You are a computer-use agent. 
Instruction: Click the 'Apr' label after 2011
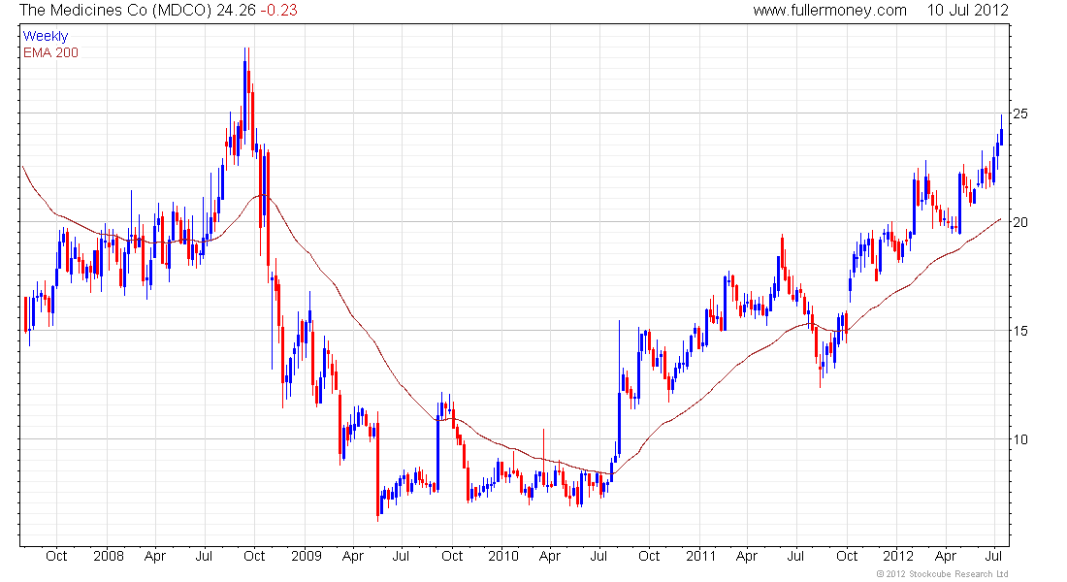tap(747, 556)
